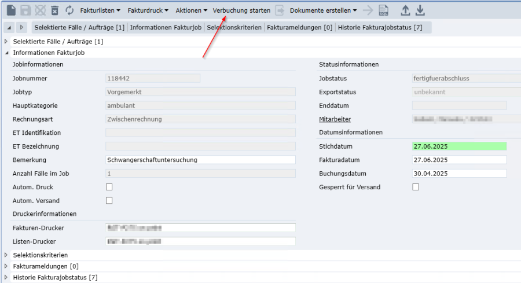This screenshot has width=521, height=283.
Task: Click the Listen-Drucker field
Action: (x=200, y=241)
